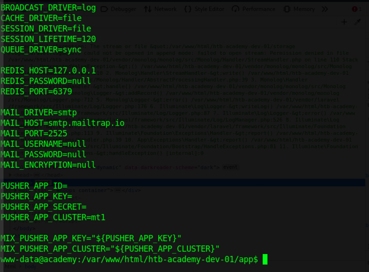Select the body breadcrumb item

[x=31, y=266]
